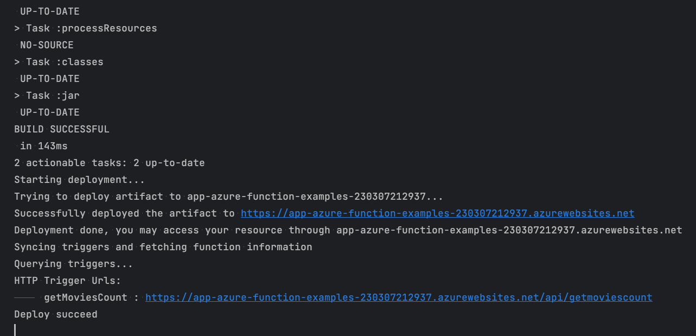Click the getMoviesCount function name label
696x336 pixels.
tap(86, 297)
